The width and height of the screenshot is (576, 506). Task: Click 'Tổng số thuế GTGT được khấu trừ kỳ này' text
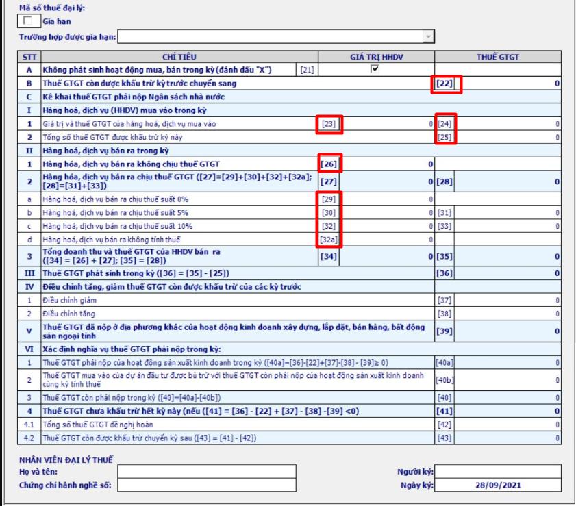[x=112, y=138]
